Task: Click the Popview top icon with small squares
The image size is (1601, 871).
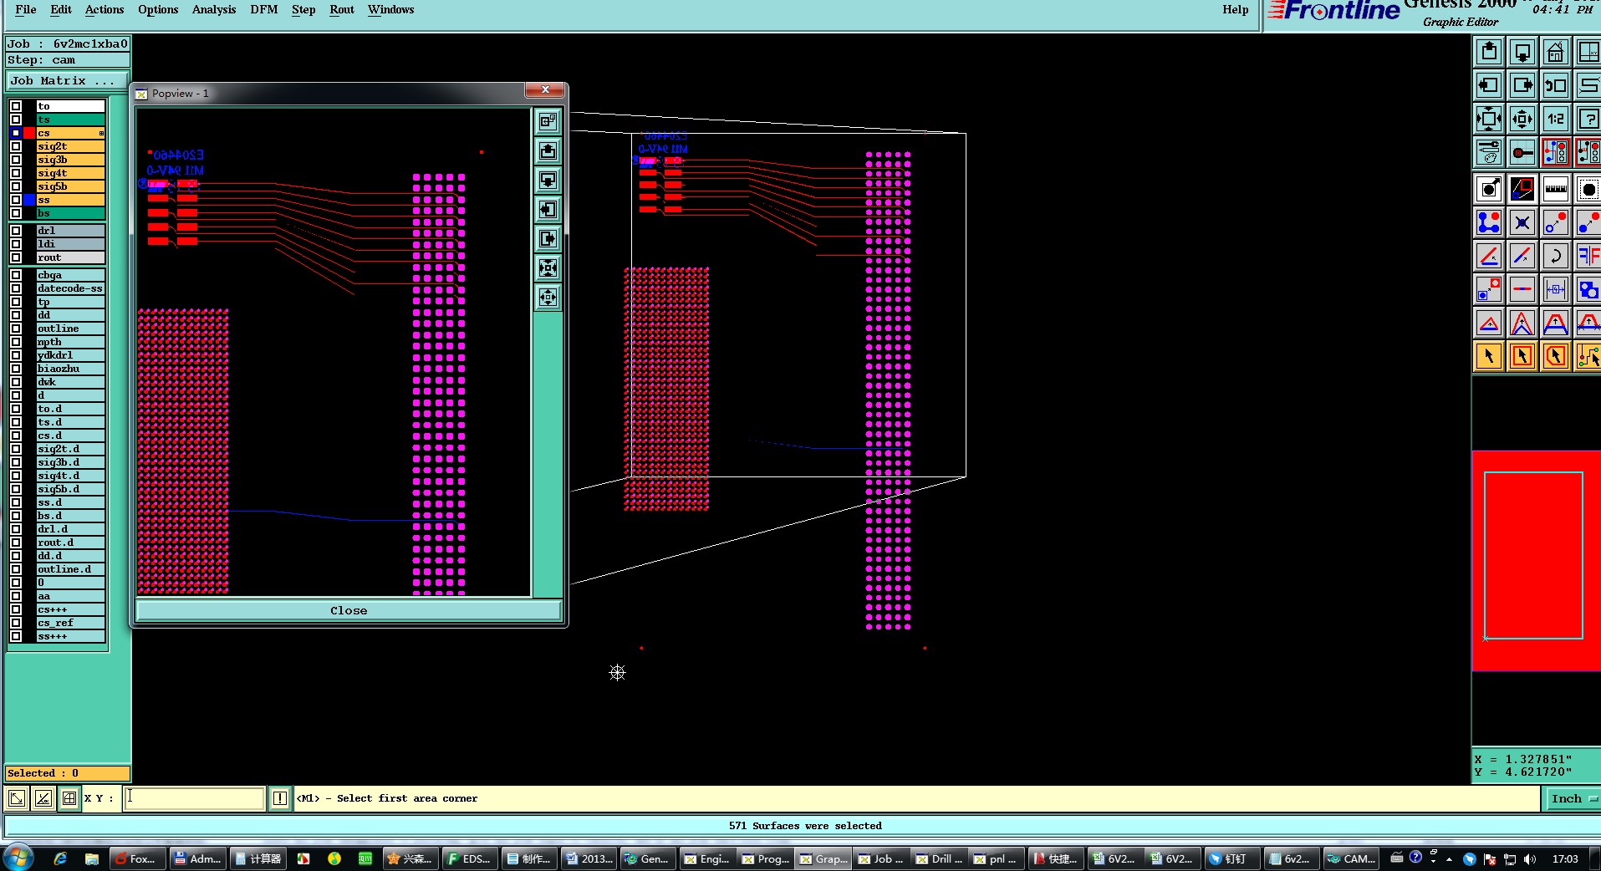Action: click(x=548, y=122)
